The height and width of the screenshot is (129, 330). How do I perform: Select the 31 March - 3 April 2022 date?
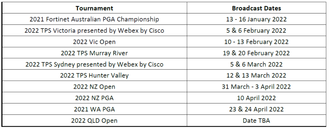[x=256, y=87]
